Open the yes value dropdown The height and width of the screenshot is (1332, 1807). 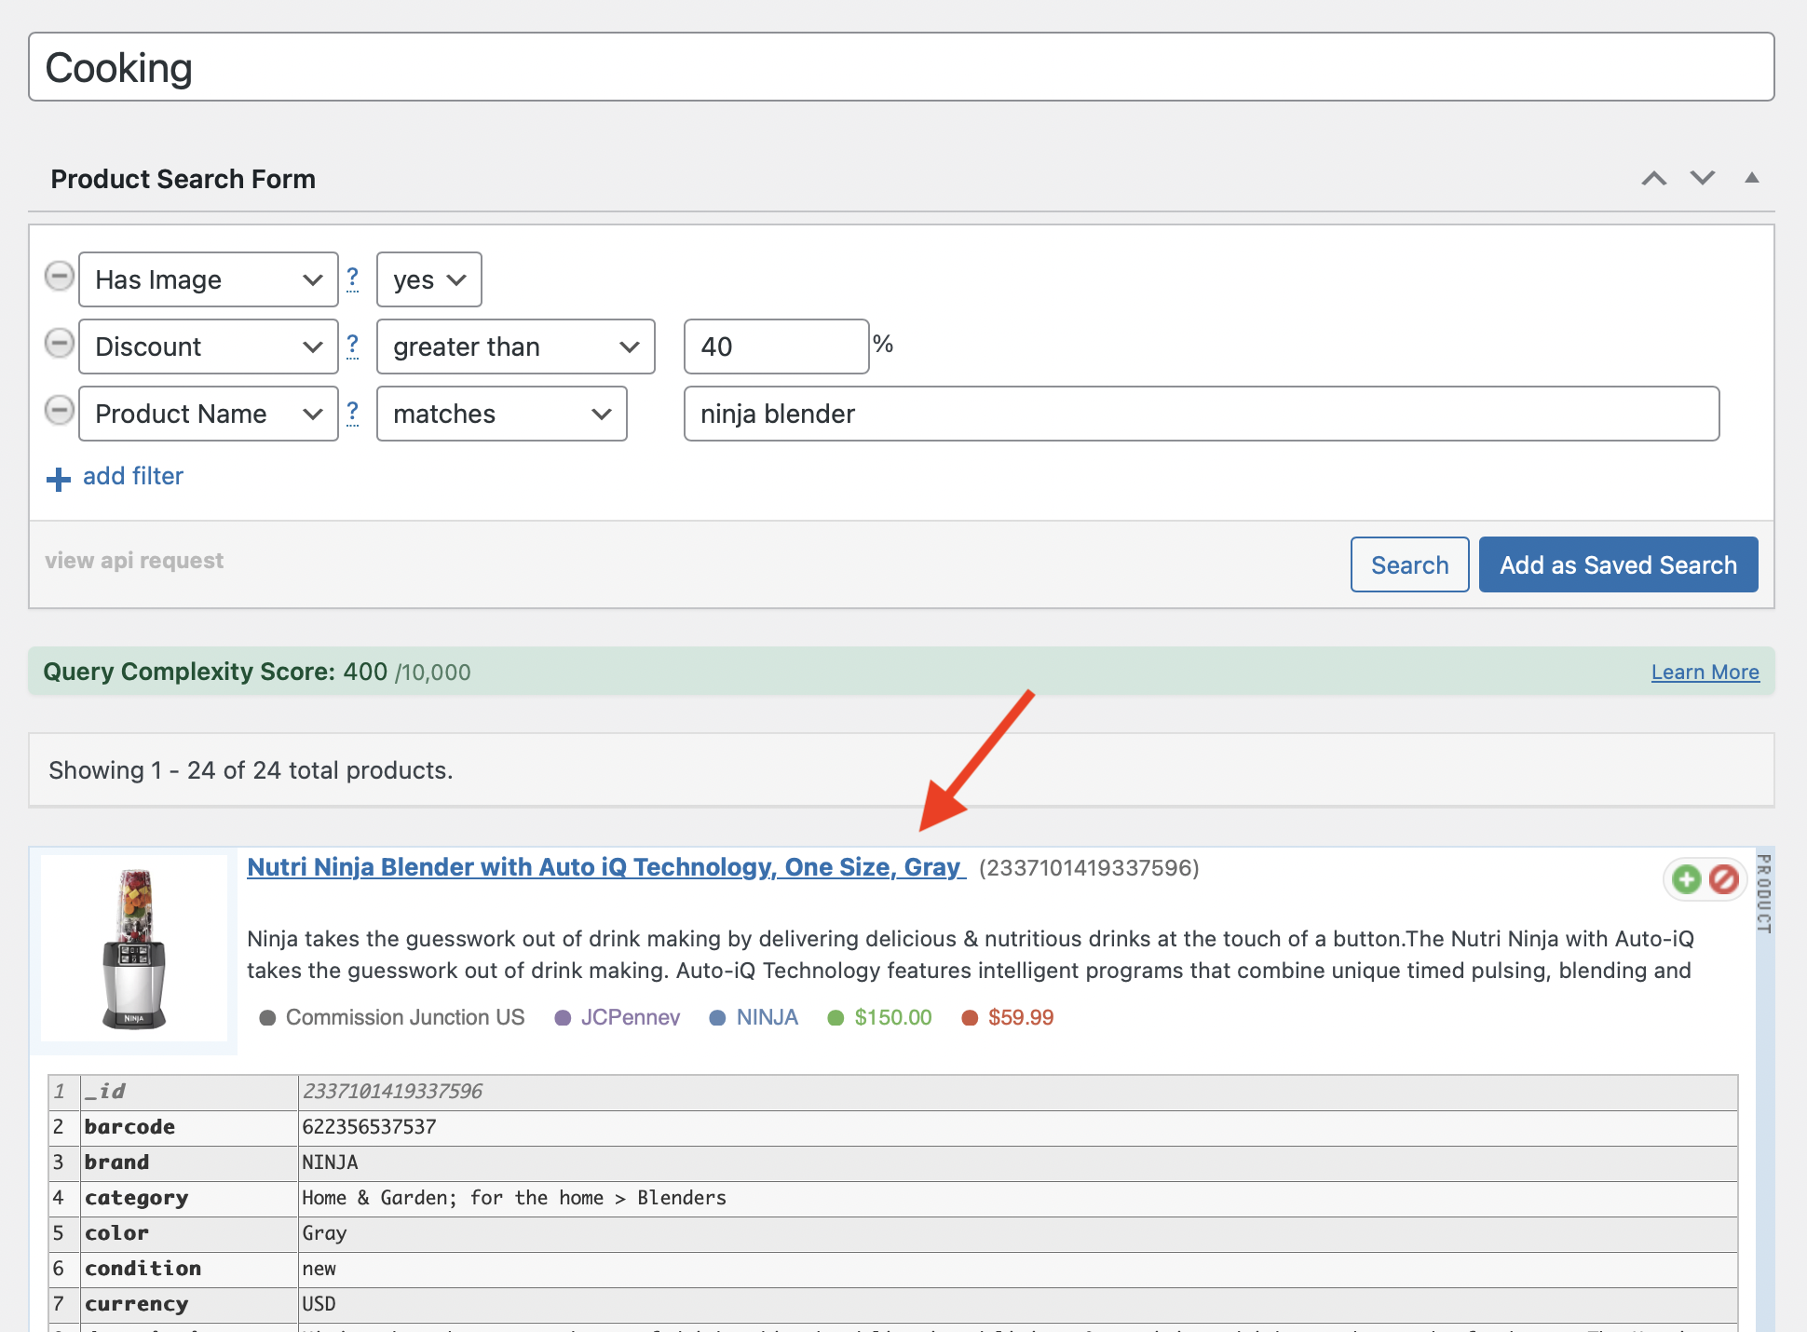(x=429, y=279)
